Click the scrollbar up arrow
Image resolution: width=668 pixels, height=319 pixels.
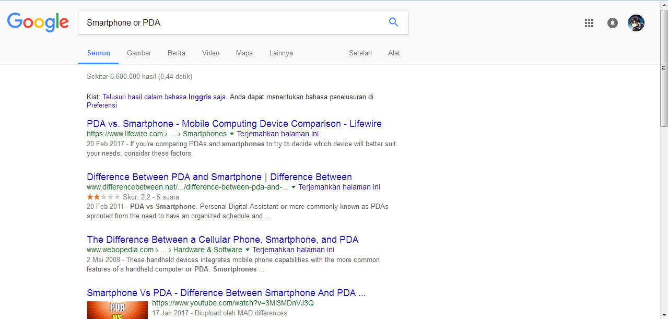(x=664, y=5)
